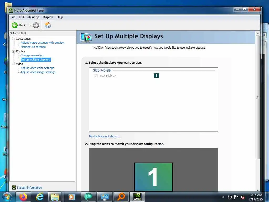Open Windows Explorer from the taskbar

(x=55, y=197)
